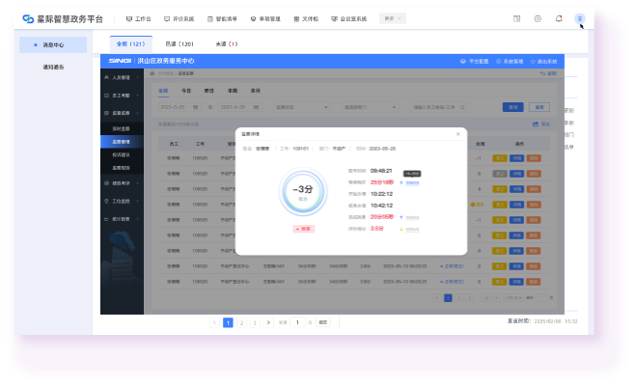Jump to page 2 in pagination
636x387 pixels.
[241, 322]
